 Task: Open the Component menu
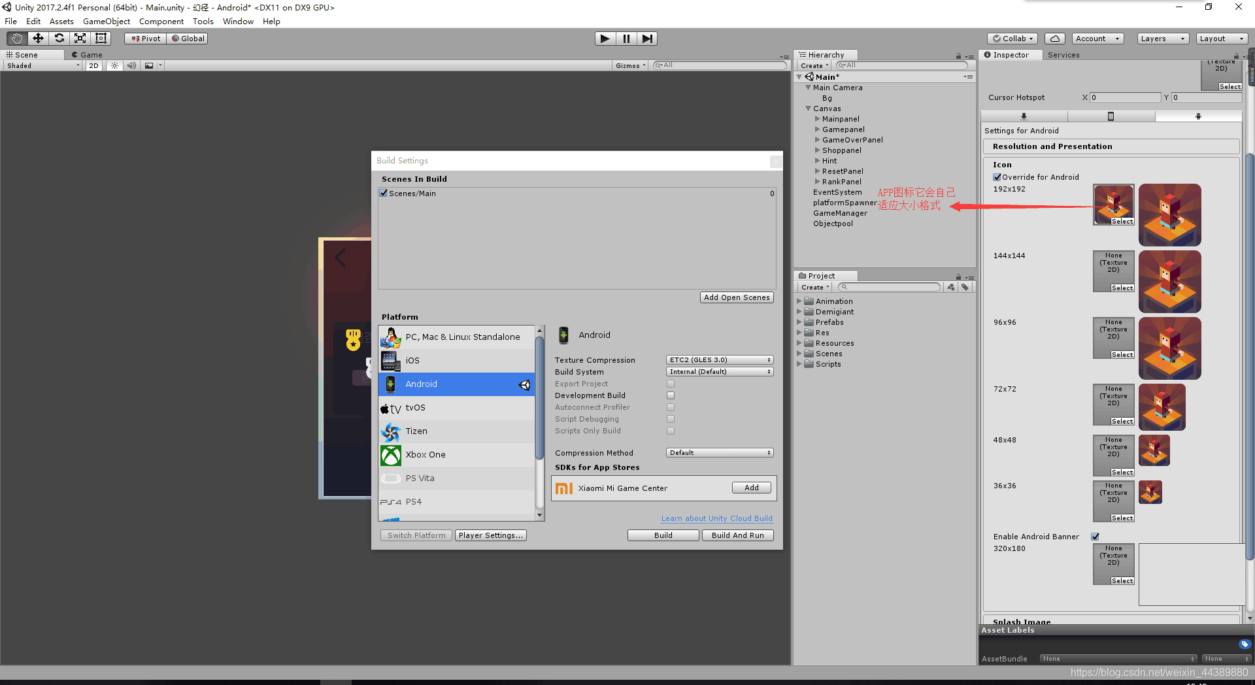coord(161,22)
